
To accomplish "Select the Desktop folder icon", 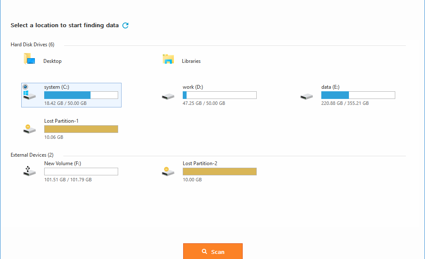I will click(29, 59).
